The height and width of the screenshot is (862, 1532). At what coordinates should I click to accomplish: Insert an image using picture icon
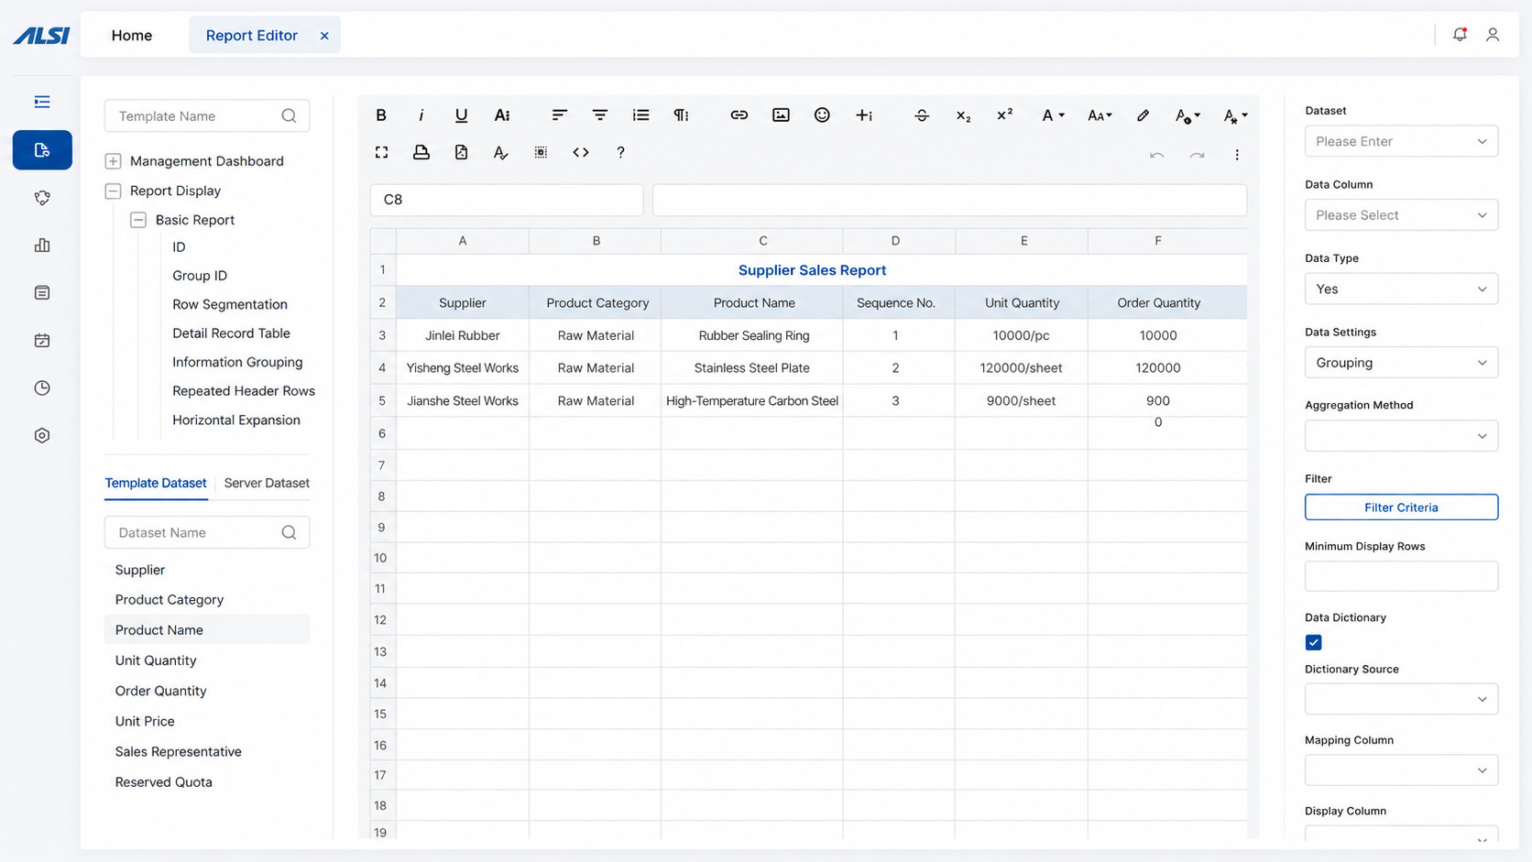pos(781,115)
